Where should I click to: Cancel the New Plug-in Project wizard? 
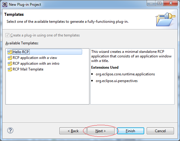click(160, 131)
